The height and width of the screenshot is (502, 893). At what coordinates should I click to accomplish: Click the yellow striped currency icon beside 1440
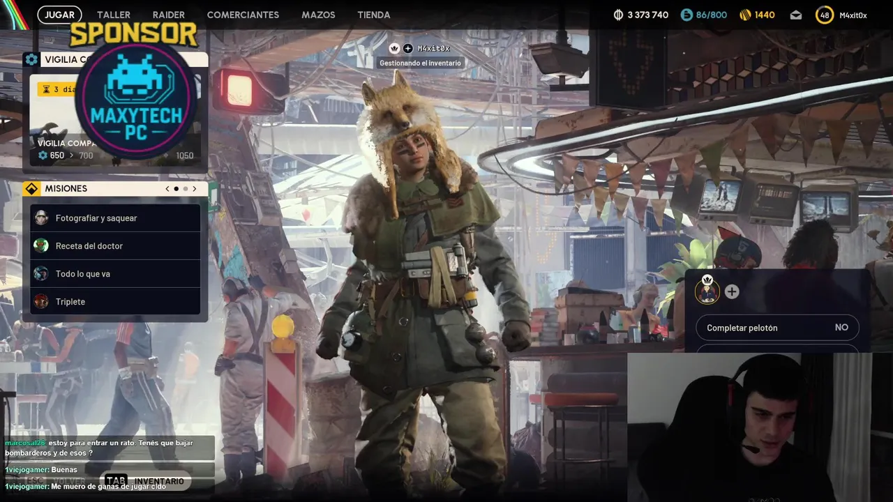(745, 15)
